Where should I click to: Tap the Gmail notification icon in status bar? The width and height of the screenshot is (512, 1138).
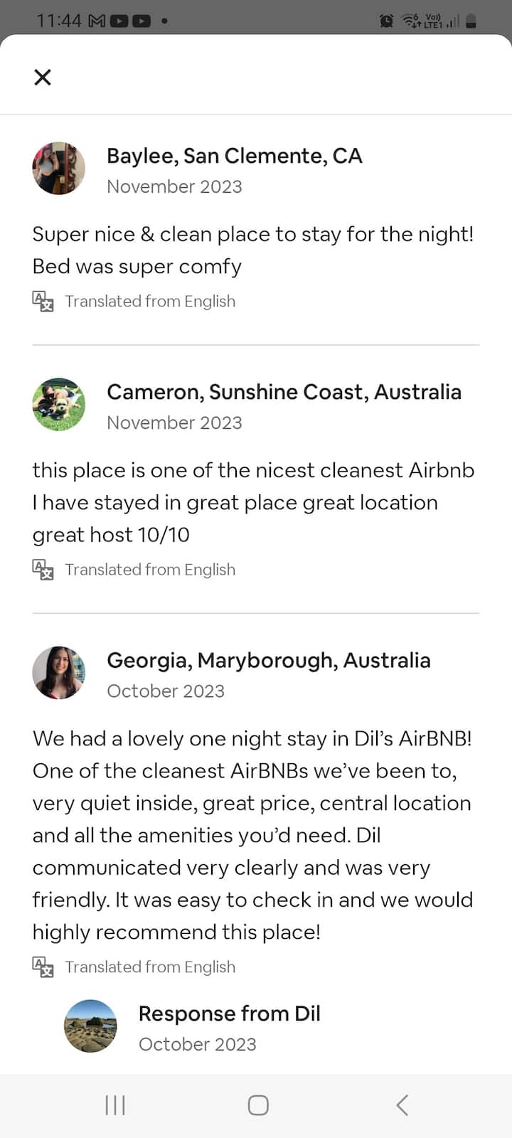coord(97,21)
